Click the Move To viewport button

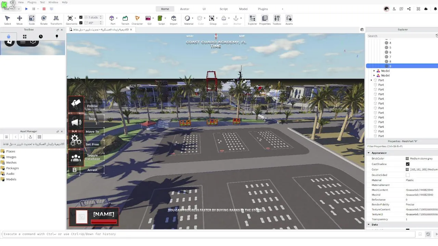(92, 132)
